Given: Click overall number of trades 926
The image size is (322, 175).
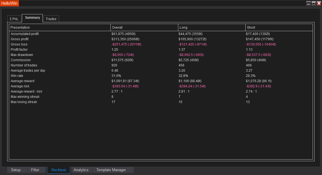Looking at the screenshot, I should tap(114, 65).
